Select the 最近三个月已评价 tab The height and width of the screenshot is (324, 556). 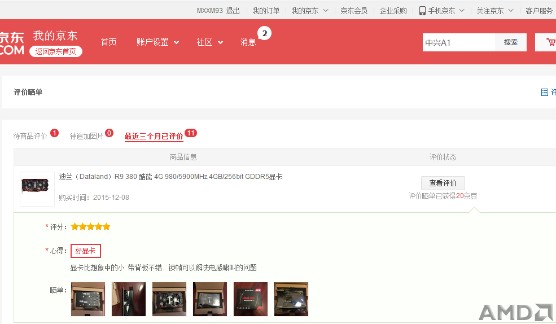pyautogui.click(x=154, y=136)
